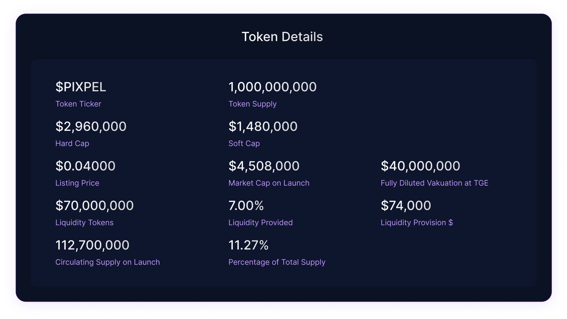Screen dimensions: 567x319
Task: Select the $PIXPEL ticker value
Action: [x=81, y=87]
